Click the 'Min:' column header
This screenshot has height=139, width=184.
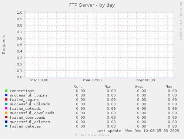(108, 87)
